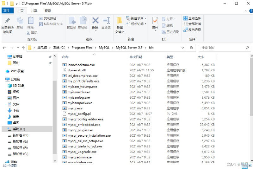This screenshot has width=253, height=169.
Task: Click navigation pane scroll down arrow
Action: pos(54,160)
